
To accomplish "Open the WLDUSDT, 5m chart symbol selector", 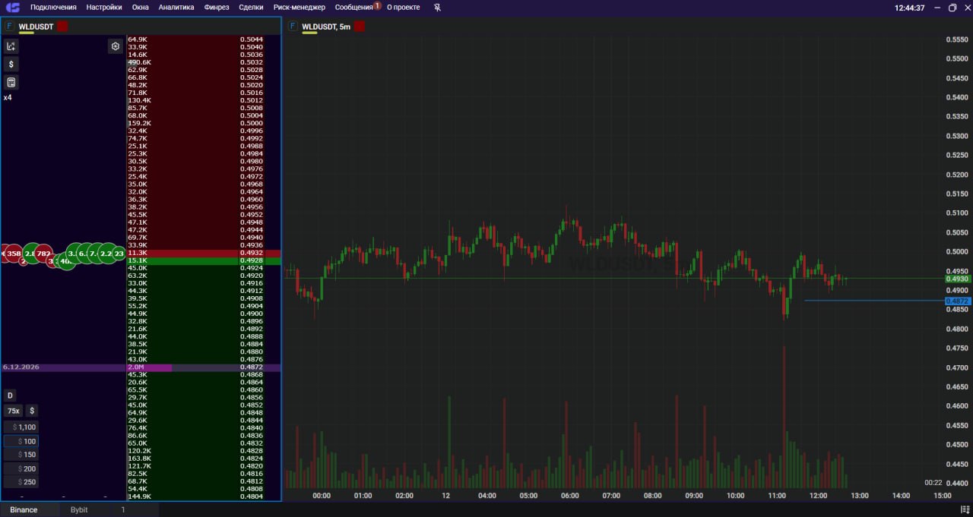I will [326, 27].
